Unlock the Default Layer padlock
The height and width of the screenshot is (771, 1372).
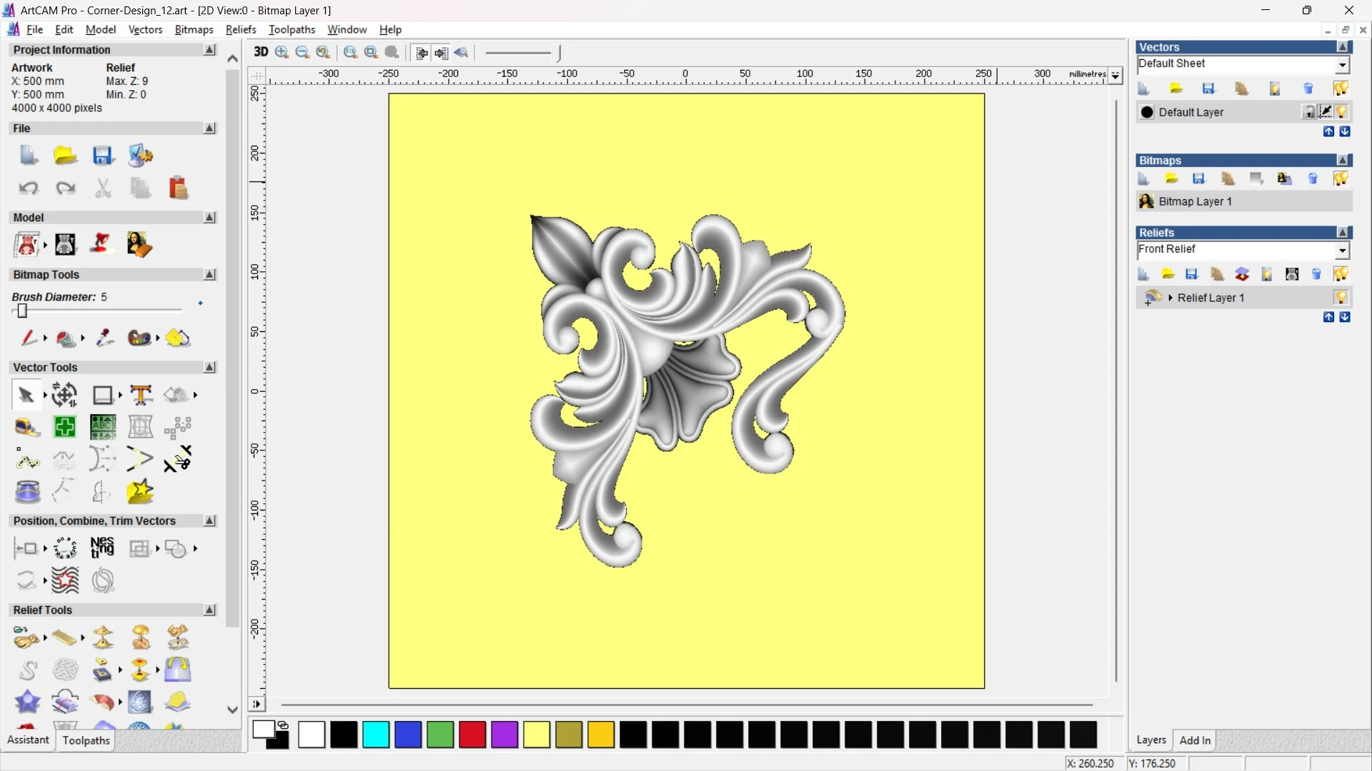(x=1310, y=111)
